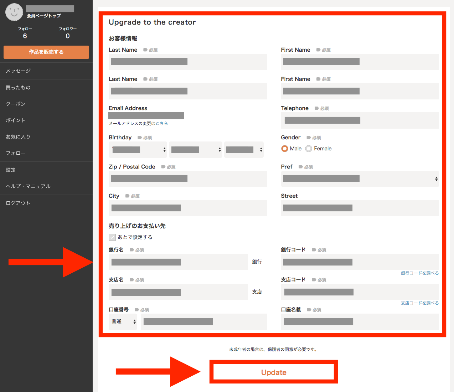Click the 銀行コードを調べる link
Viewport: 454px width, 392px height.
click(x=419, y=273)
